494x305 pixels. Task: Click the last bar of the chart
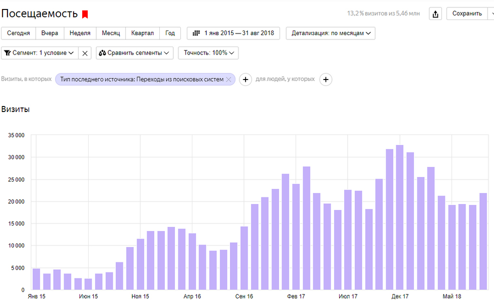tap(483, 241)
